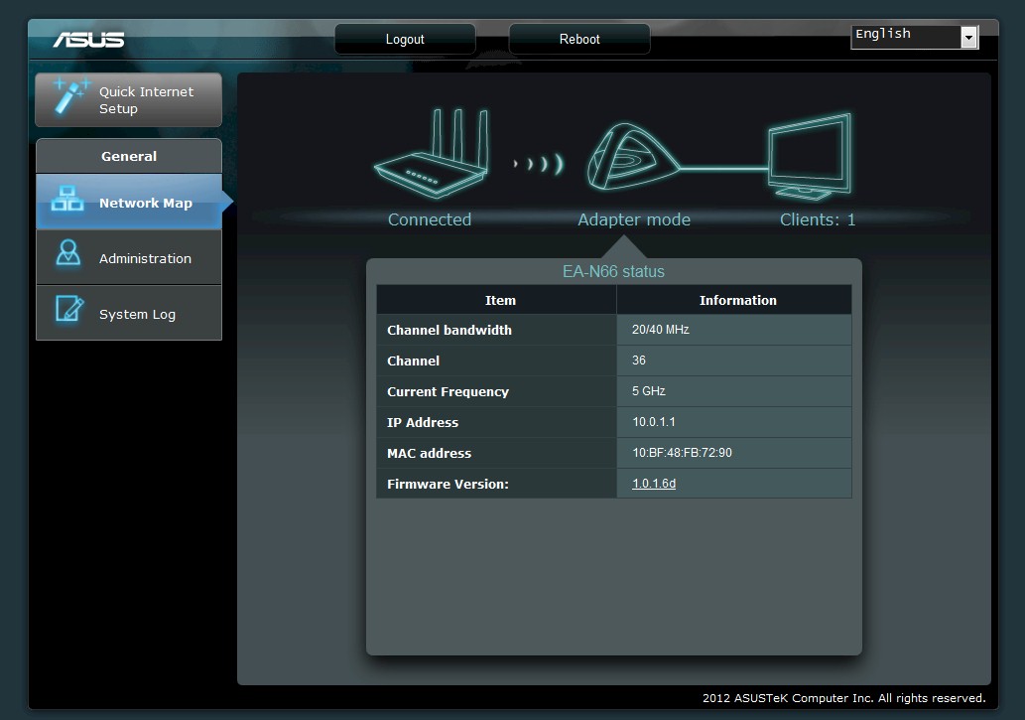
Task: Click the Network Map sidebar icon
Action: click(67, 199)
